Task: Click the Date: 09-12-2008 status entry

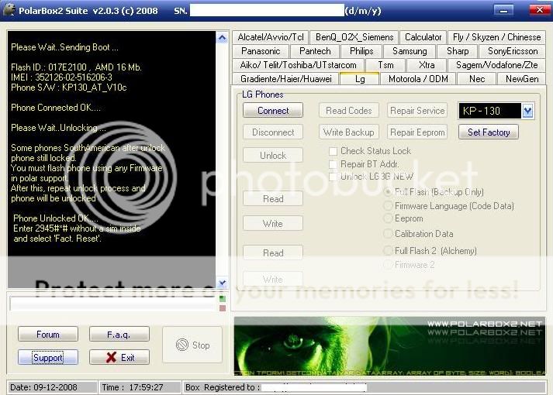Action: click(52, 387)
